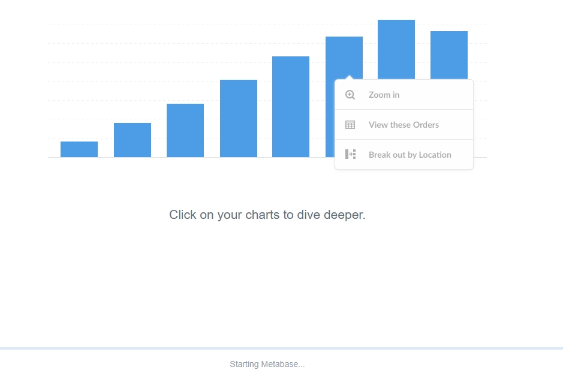Click the topmost dashed gridline at the chart's left end
This screenshot has height=379, width=563.
click(54, 25)
